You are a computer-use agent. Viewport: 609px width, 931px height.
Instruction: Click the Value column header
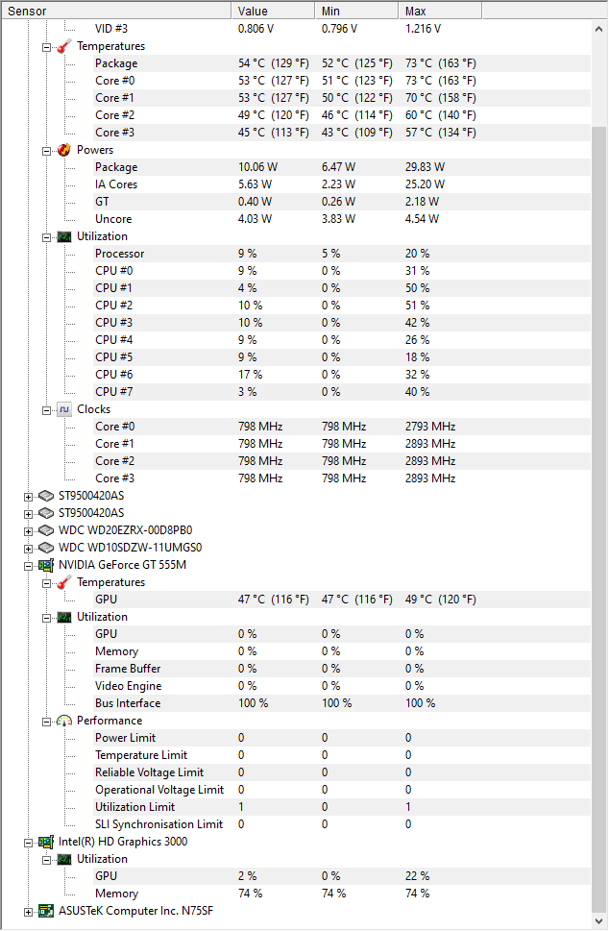(273, 11)
